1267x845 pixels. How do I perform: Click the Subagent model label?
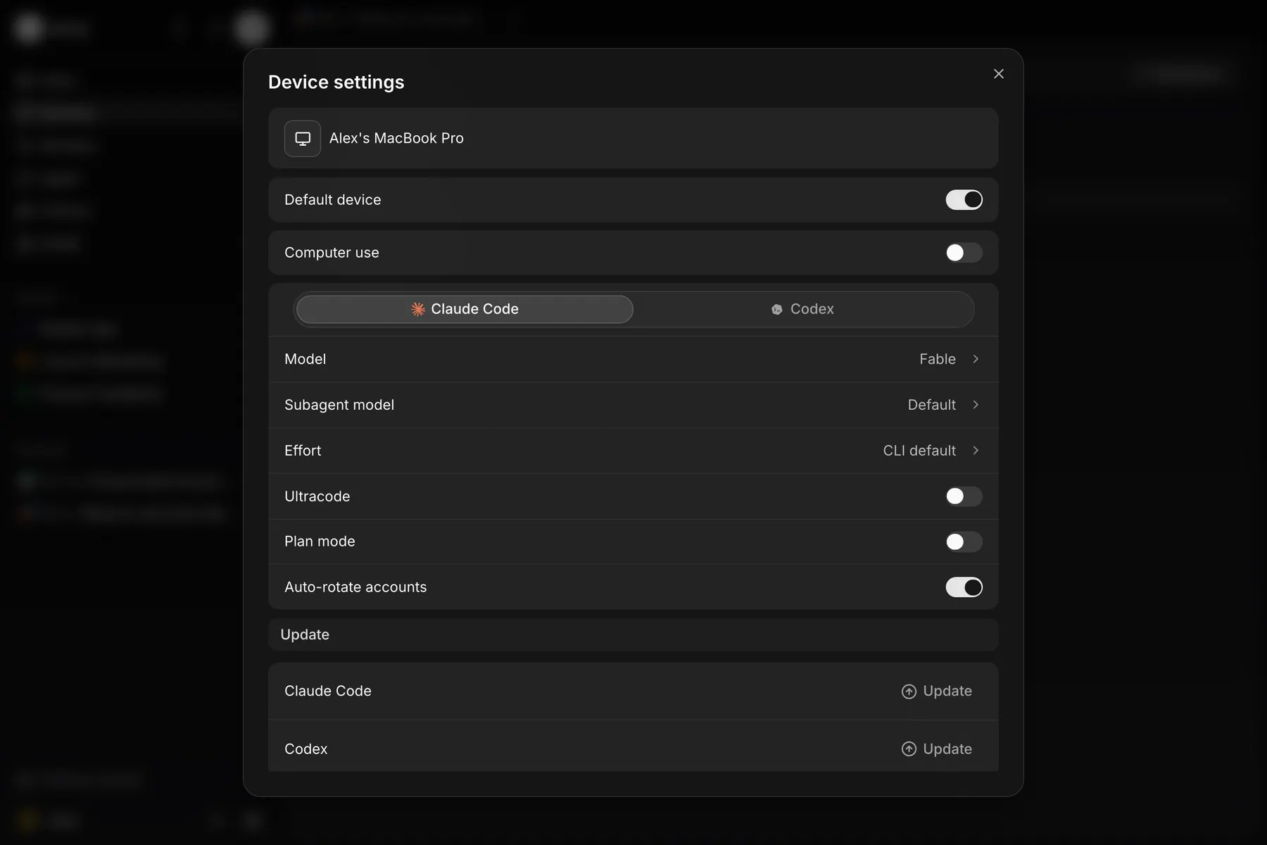339,405
